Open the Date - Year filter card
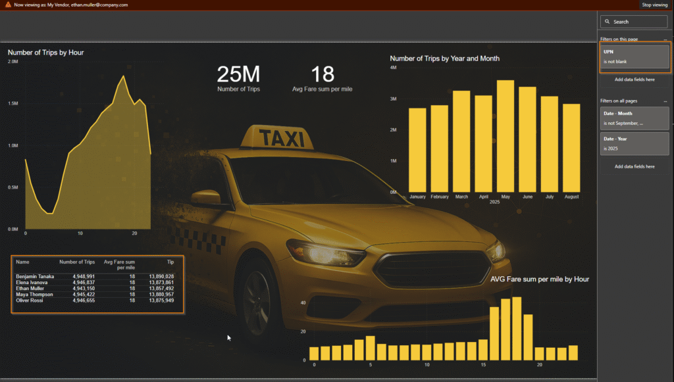The image size is (674, 382). (x=635, y=143)
